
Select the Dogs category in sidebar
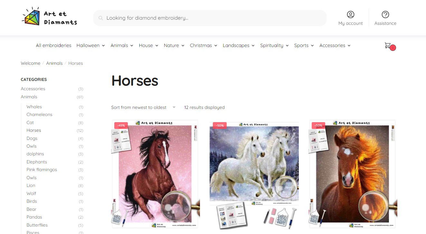[32, 138]
